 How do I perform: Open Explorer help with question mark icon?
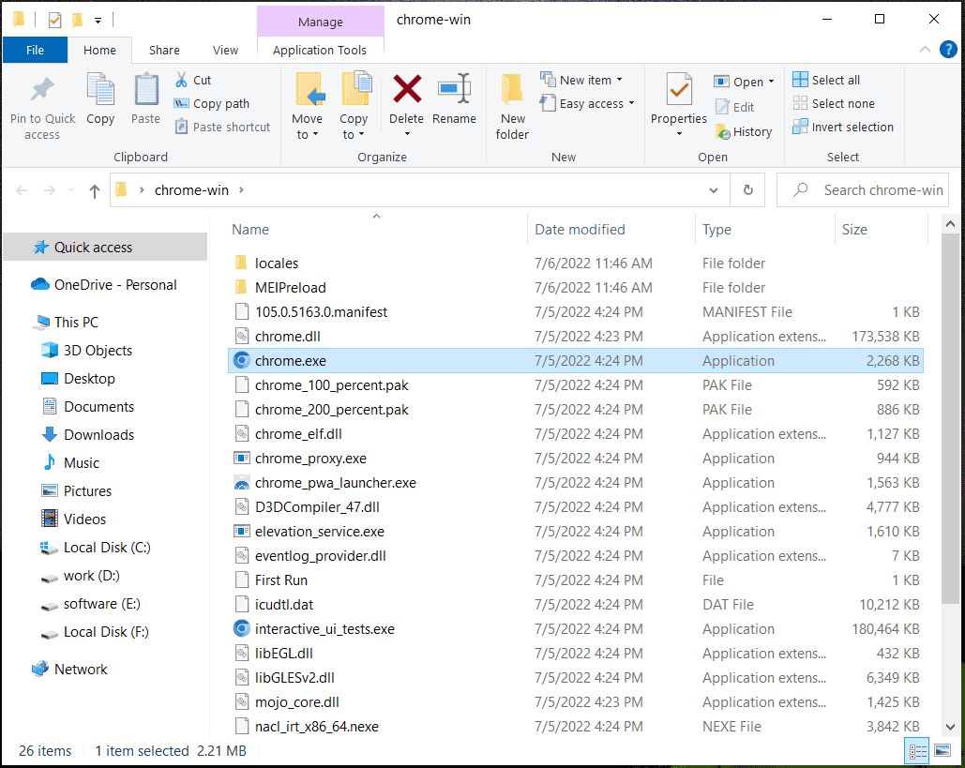[x=947, y=50]
